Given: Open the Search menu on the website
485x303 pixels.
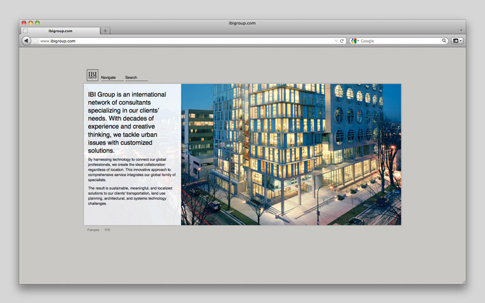Looking at the screenshot, I should click(x=131, y=78).
